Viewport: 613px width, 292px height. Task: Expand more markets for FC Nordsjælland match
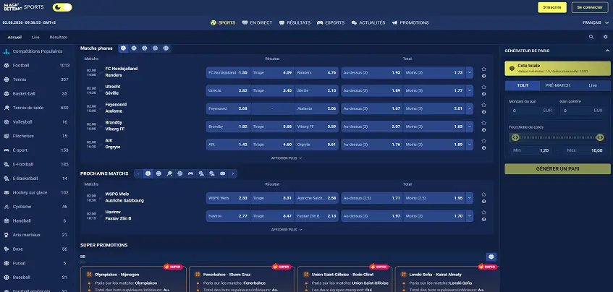pyautogui.click(x=470, y=72)
